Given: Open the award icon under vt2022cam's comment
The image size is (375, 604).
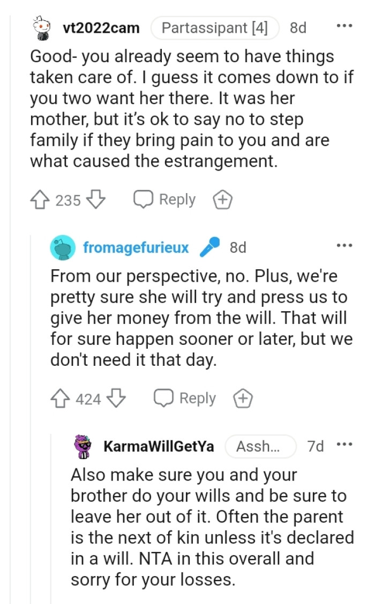Looking at the screenshot, I should tap(223, 199).
